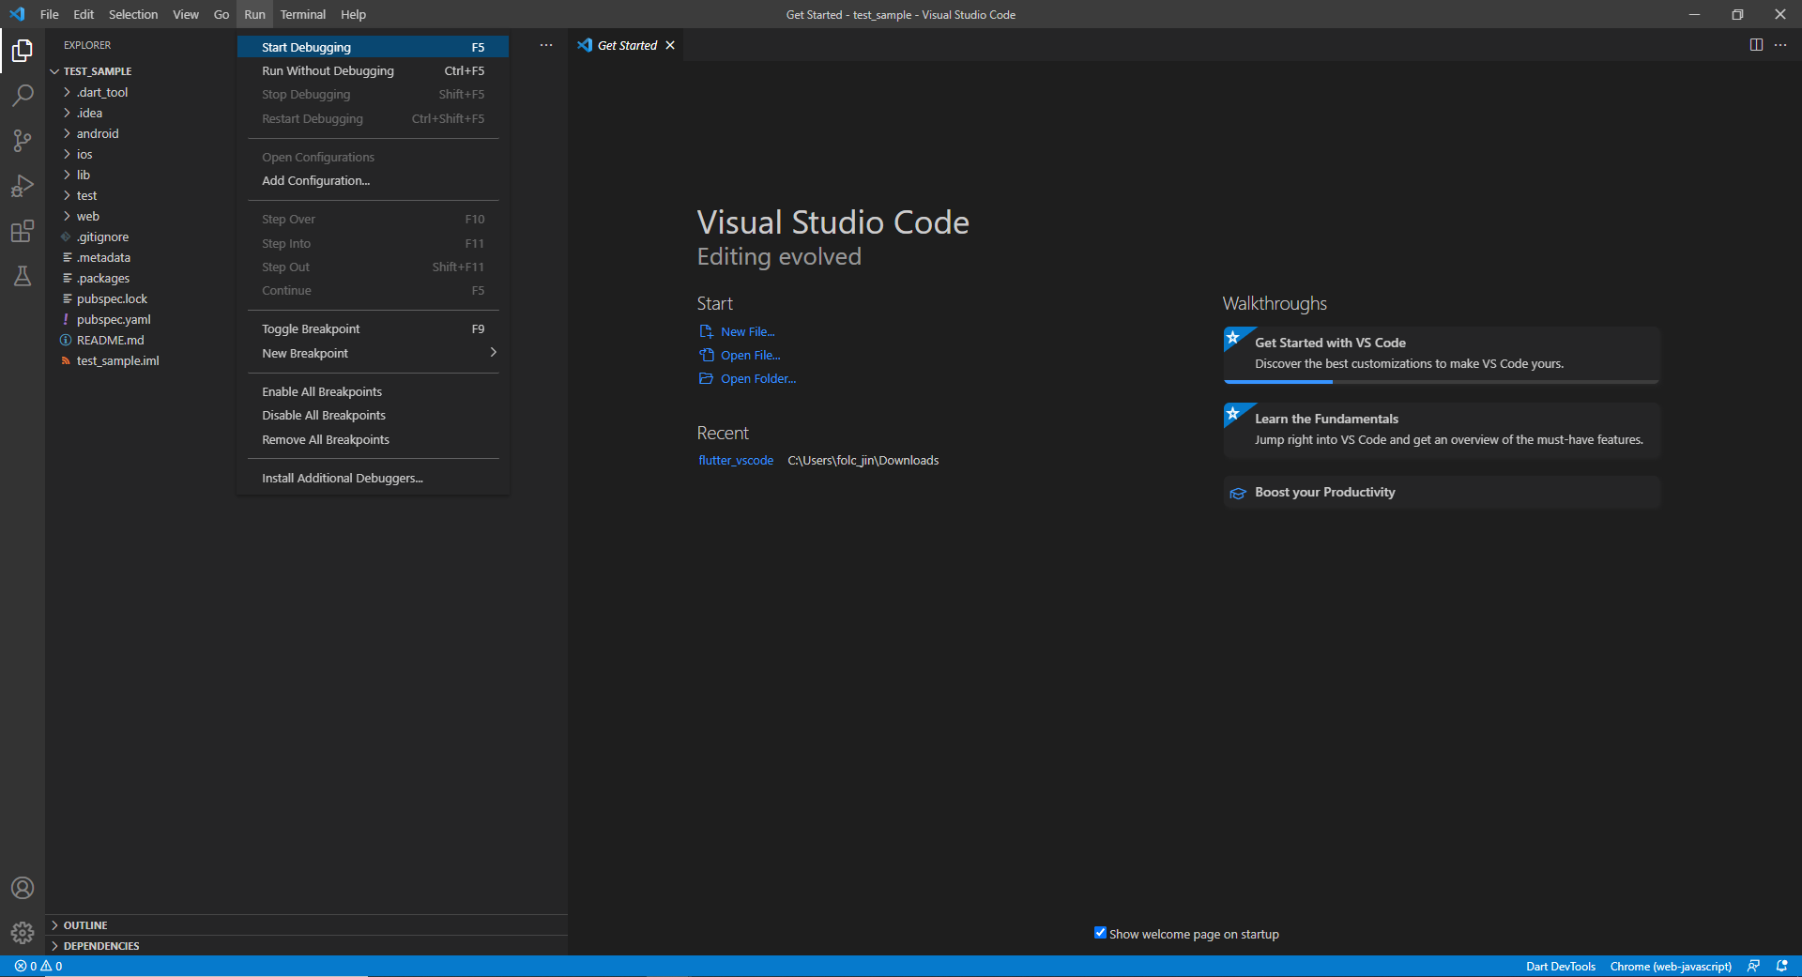Click Get Started walkthrough progress bar
This screenshot has height=977, width=1802.
(1442, 381)
